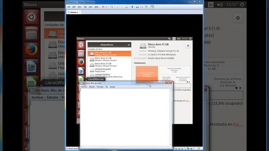
Task: Select the Ubuntu 1 virtual machine tab
Action: click(74, 12)
